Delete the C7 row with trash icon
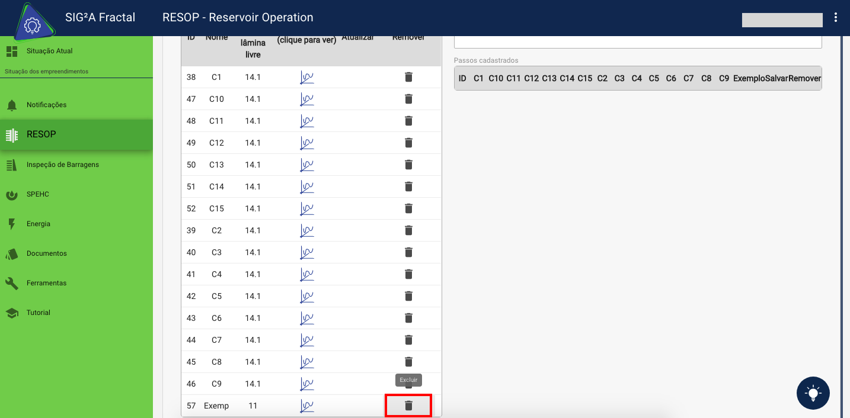Image resolution: width=850 pixels, height=418 pixels. 408,340
